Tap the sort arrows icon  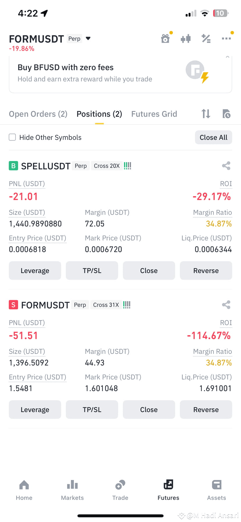click(x=206, y=114)
